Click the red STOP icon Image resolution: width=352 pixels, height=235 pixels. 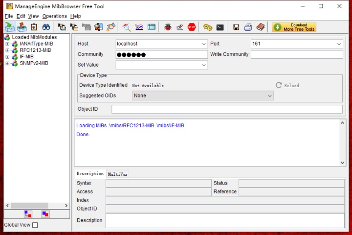[x=192, y=27]
